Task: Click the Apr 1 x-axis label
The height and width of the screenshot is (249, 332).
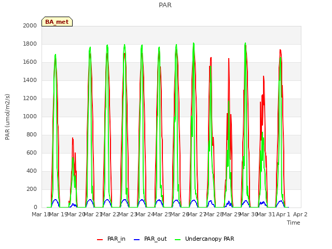Action: pyautogui.click(x=283, y=214)
